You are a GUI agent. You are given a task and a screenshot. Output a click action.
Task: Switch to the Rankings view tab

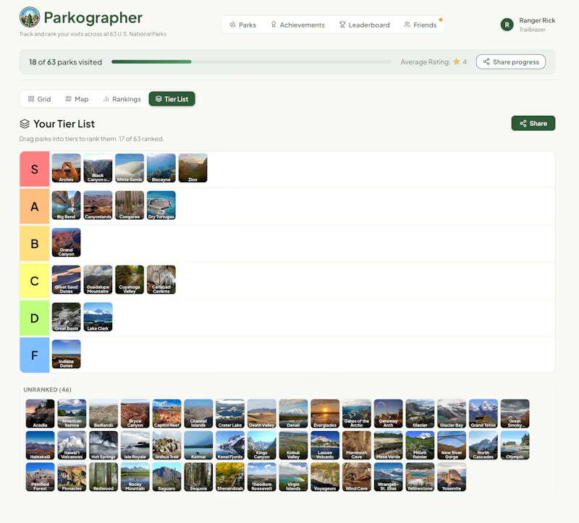[x=122, y=99]
